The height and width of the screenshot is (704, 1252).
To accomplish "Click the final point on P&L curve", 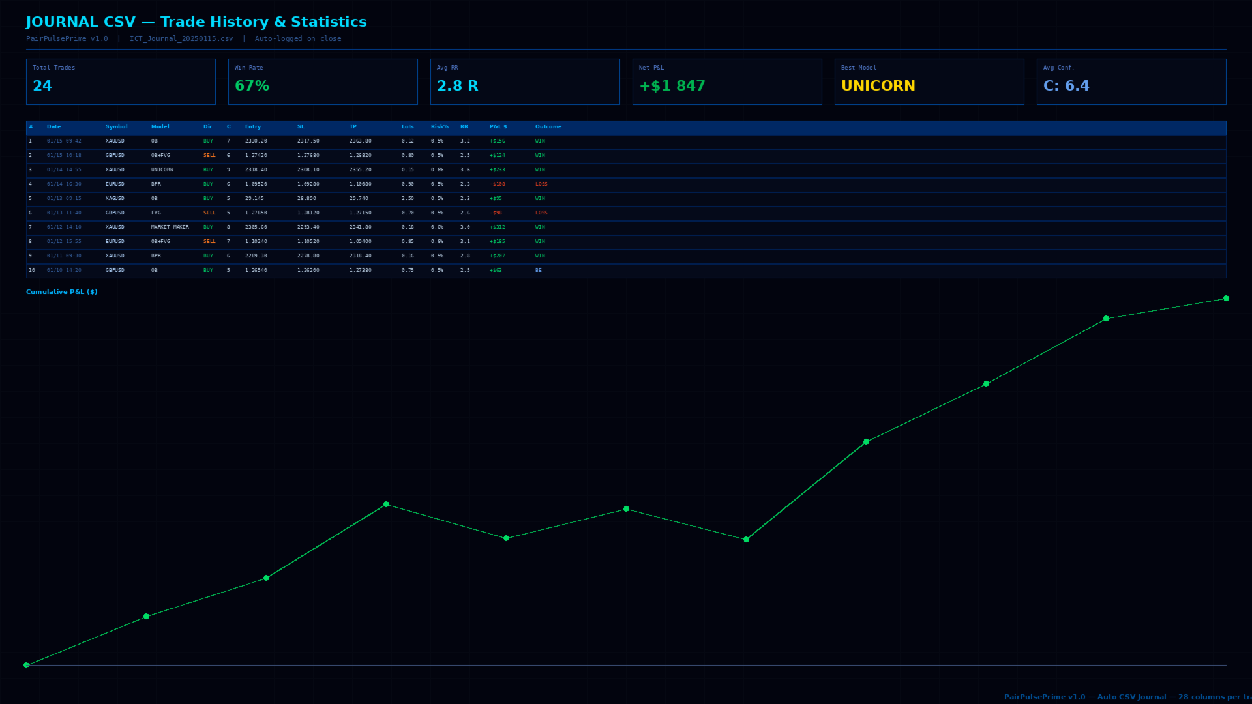I will point(1226,299).
